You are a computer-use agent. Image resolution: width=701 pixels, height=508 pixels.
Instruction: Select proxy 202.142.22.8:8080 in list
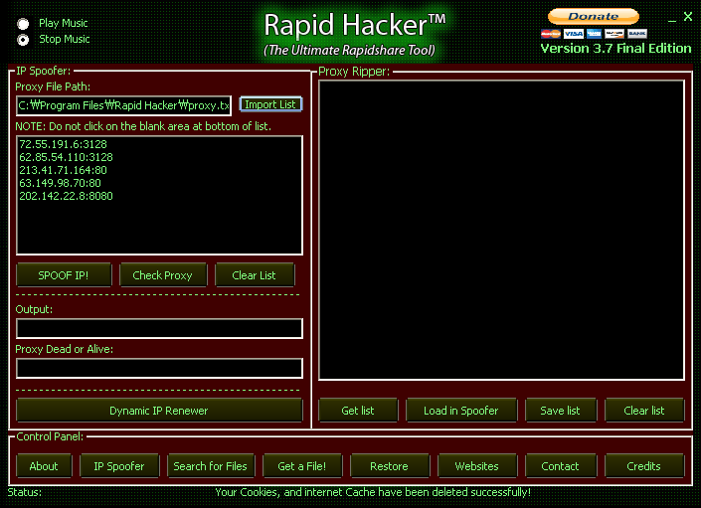point(66,196)
